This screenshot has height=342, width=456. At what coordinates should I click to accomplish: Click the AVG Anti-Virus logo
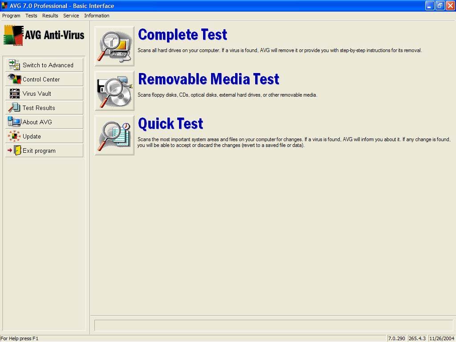pyautogui.click(x=44, y=35)
